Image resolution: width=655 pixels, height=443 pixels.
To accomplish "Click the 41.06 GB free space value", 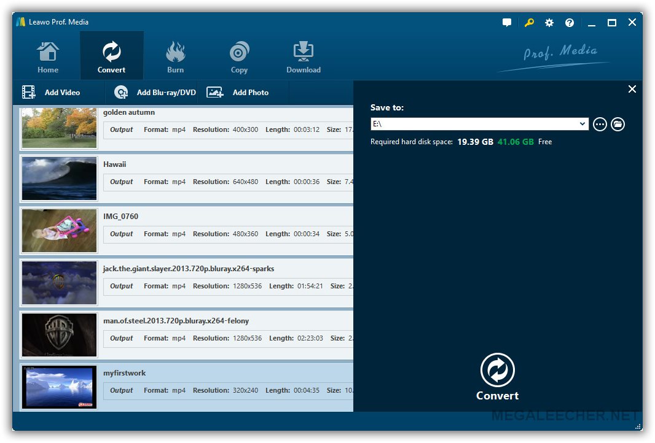I will click(516, 142).
